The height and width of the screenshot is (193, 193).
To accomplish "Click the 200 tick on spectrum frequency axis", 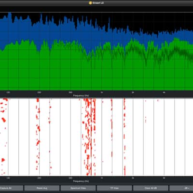I will click(x=39, y=93).
